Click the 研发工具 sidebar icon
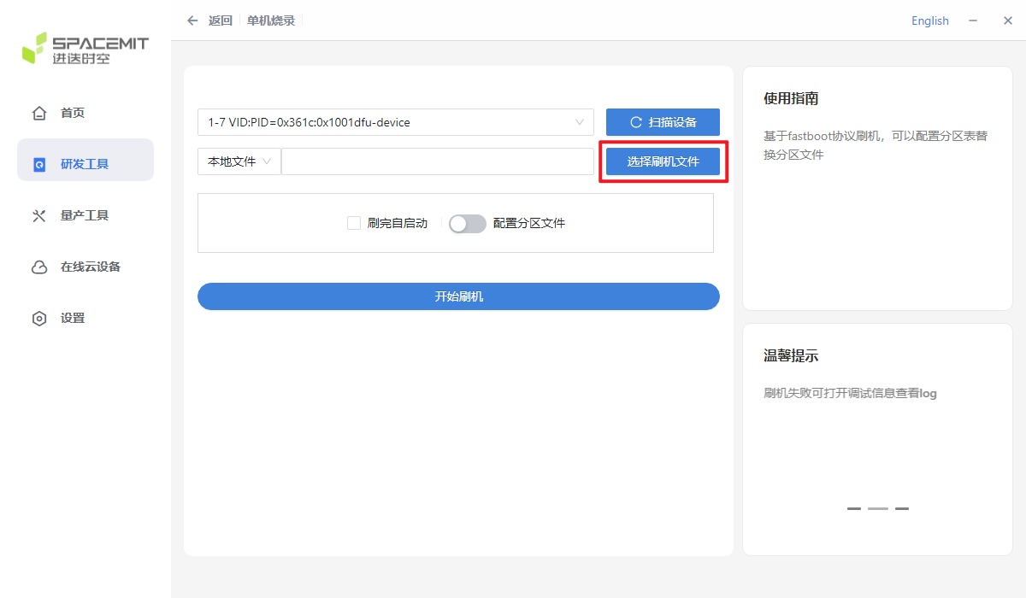Viewport: 1026px width, 598px height. click(38, 165)
